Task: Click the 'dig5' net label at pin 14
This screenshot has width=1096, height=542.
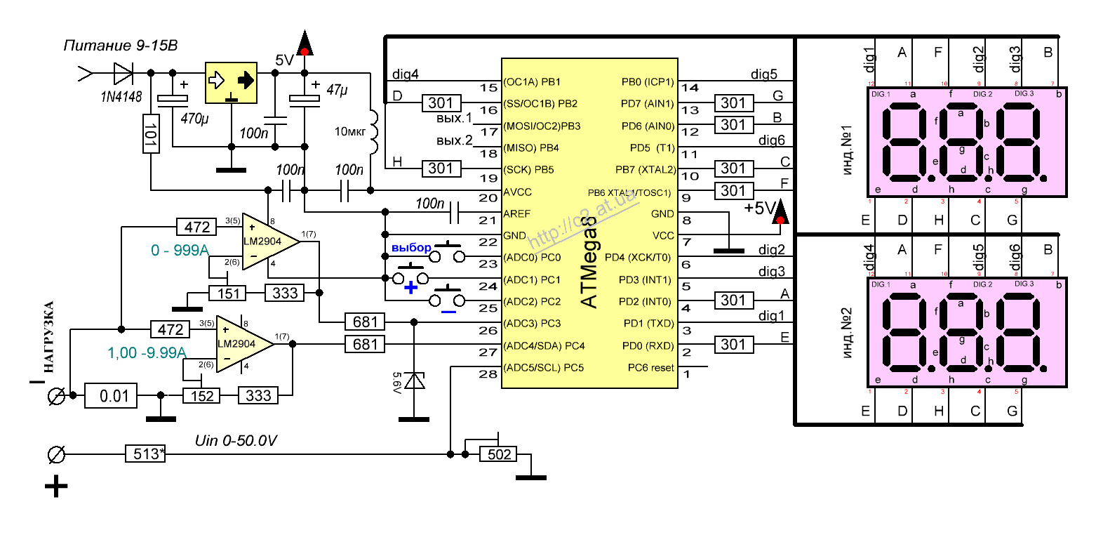Action: [764, 74]
